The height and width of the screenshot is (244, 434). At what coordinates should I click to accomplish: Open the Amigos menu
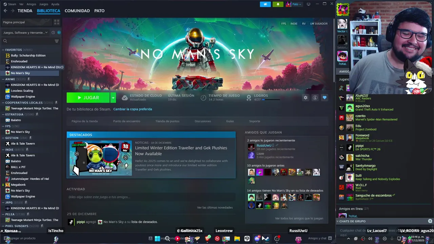[x=31, y=4]
